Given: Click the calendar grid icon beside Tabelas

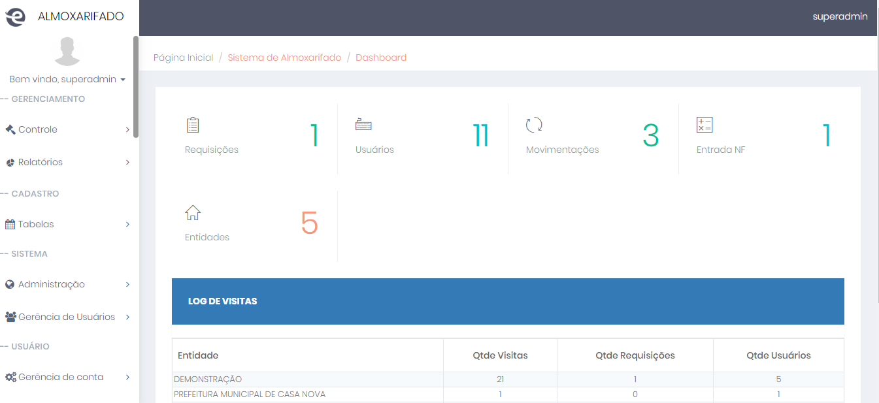Looking at the screenshot, I should [x=10, y=224].
